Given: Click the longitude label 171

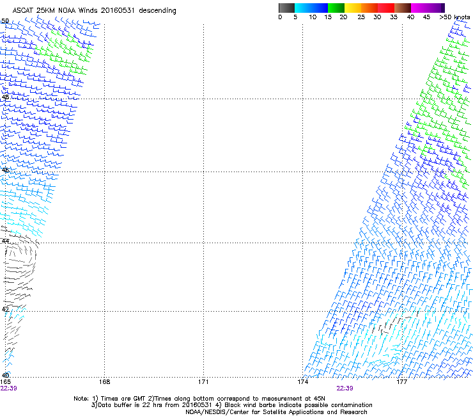Looking at the screenshot, I should click(x=203, y=382).
